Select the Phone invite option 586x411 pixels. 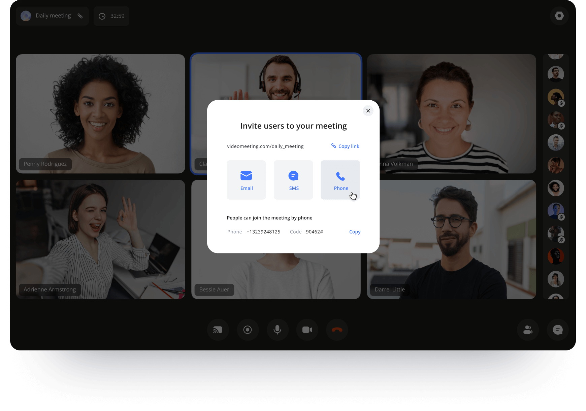340,180
